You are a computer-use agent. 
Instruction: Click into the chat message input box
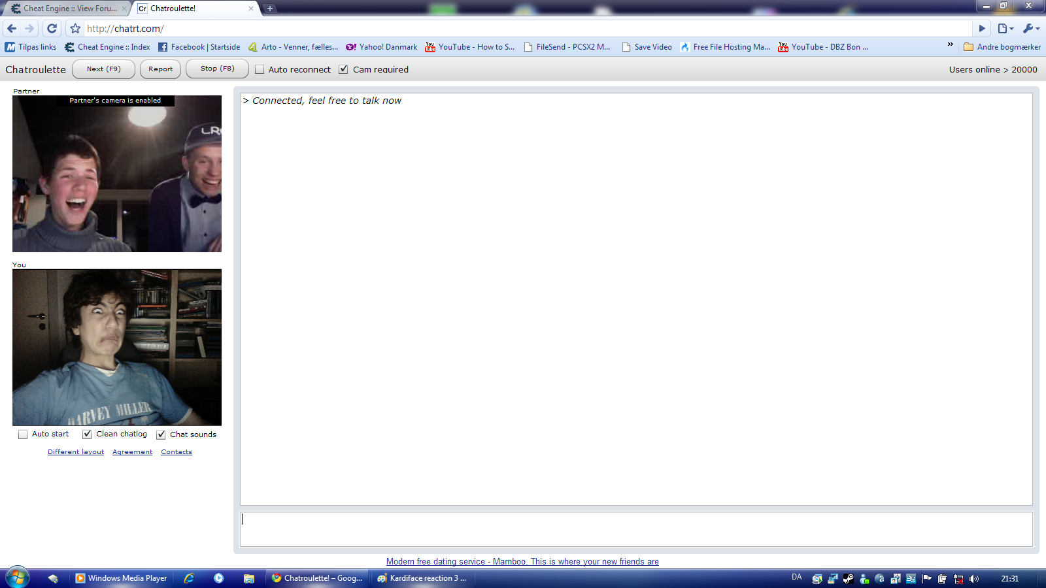click(x=636, y=529)
